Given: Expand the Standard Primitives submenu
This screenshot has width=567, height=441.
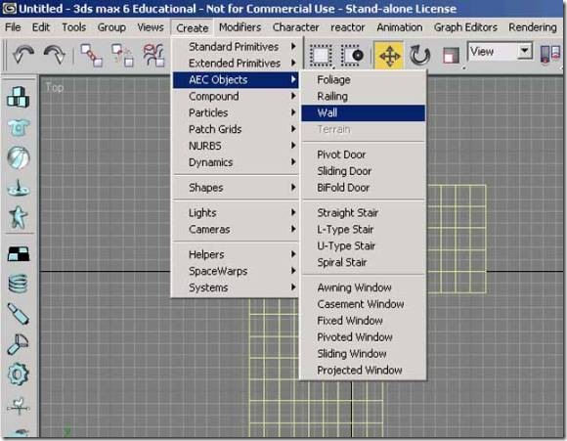Looking at the screenshot, I should [236, 46].
